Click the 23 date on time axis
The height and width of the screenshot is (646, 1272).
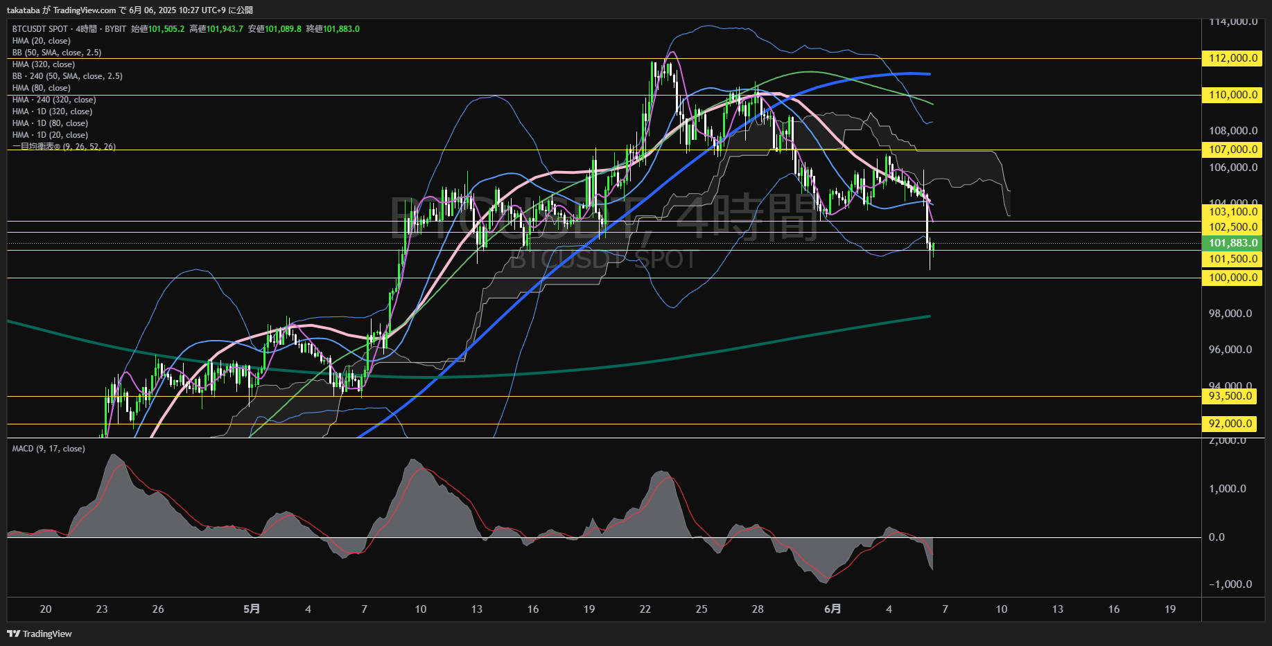pyautogui.click(x=102, y=609)
